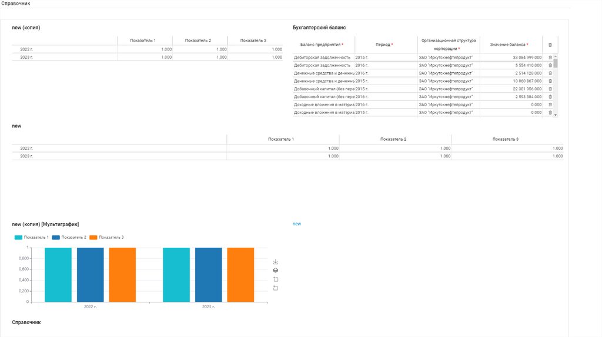Select the value cell 33 084 999.000

click(x=511, y=58)
